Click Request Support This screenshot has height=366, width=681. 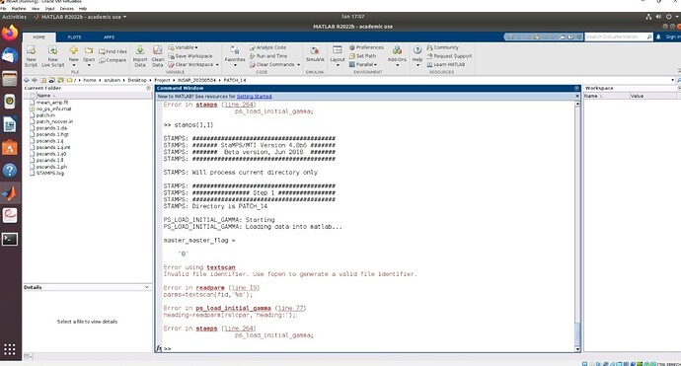(449, 56)
